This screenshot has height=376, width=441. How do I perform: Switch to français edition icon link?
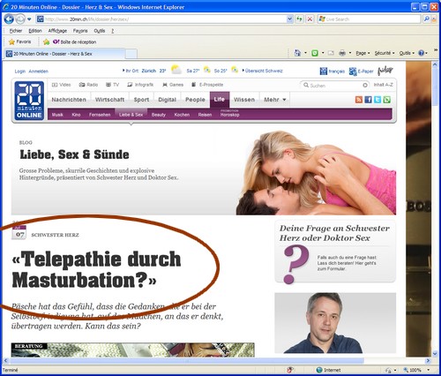pos(332,71)
